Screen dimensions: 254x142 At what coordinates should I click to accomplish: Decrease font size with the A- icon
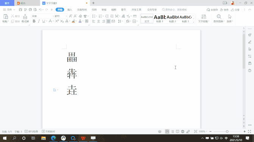click(75, 16)
